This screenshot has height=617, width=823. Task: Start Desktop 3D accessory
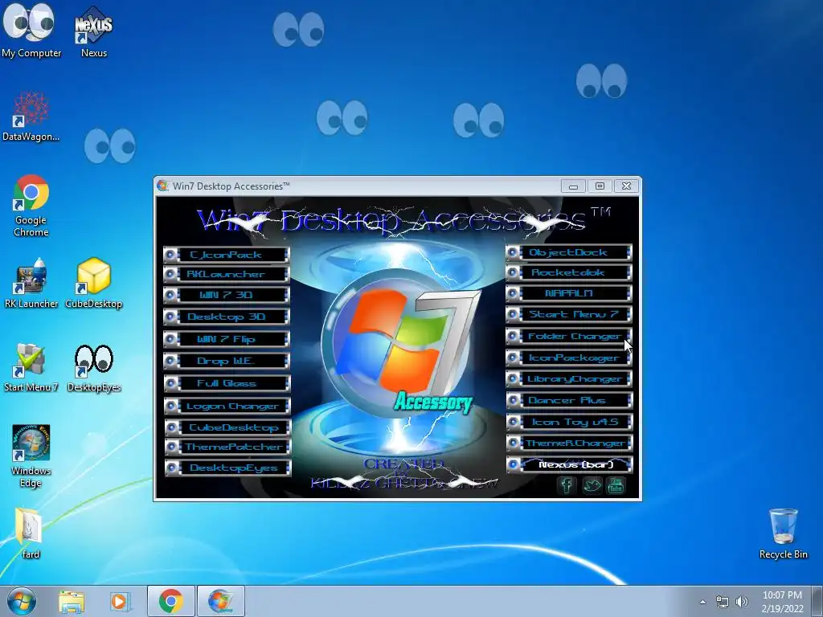[x=226, y=317]
